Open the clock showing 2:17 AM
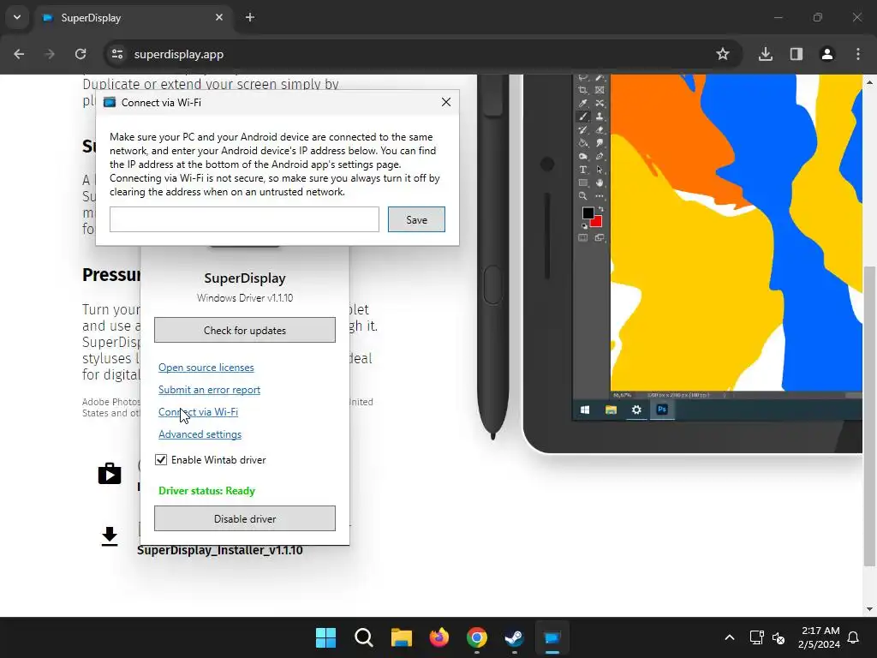 [x=819, y=637]
